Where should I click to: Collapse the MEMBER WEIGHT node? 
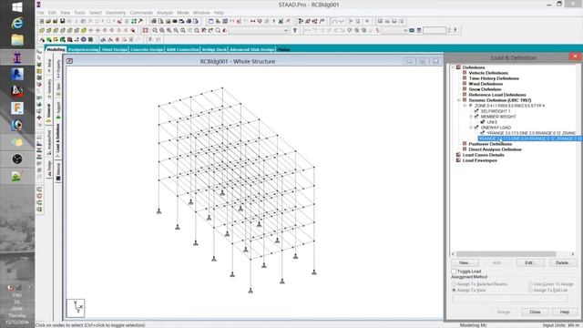pos(471,117)
